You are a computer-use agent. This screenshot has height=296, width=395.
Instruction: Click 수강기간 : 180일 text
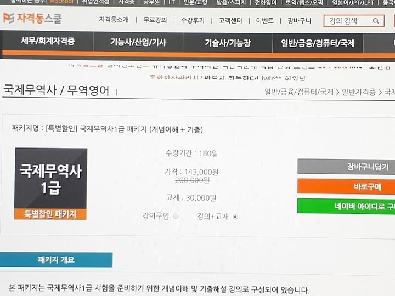coord(191,153)
